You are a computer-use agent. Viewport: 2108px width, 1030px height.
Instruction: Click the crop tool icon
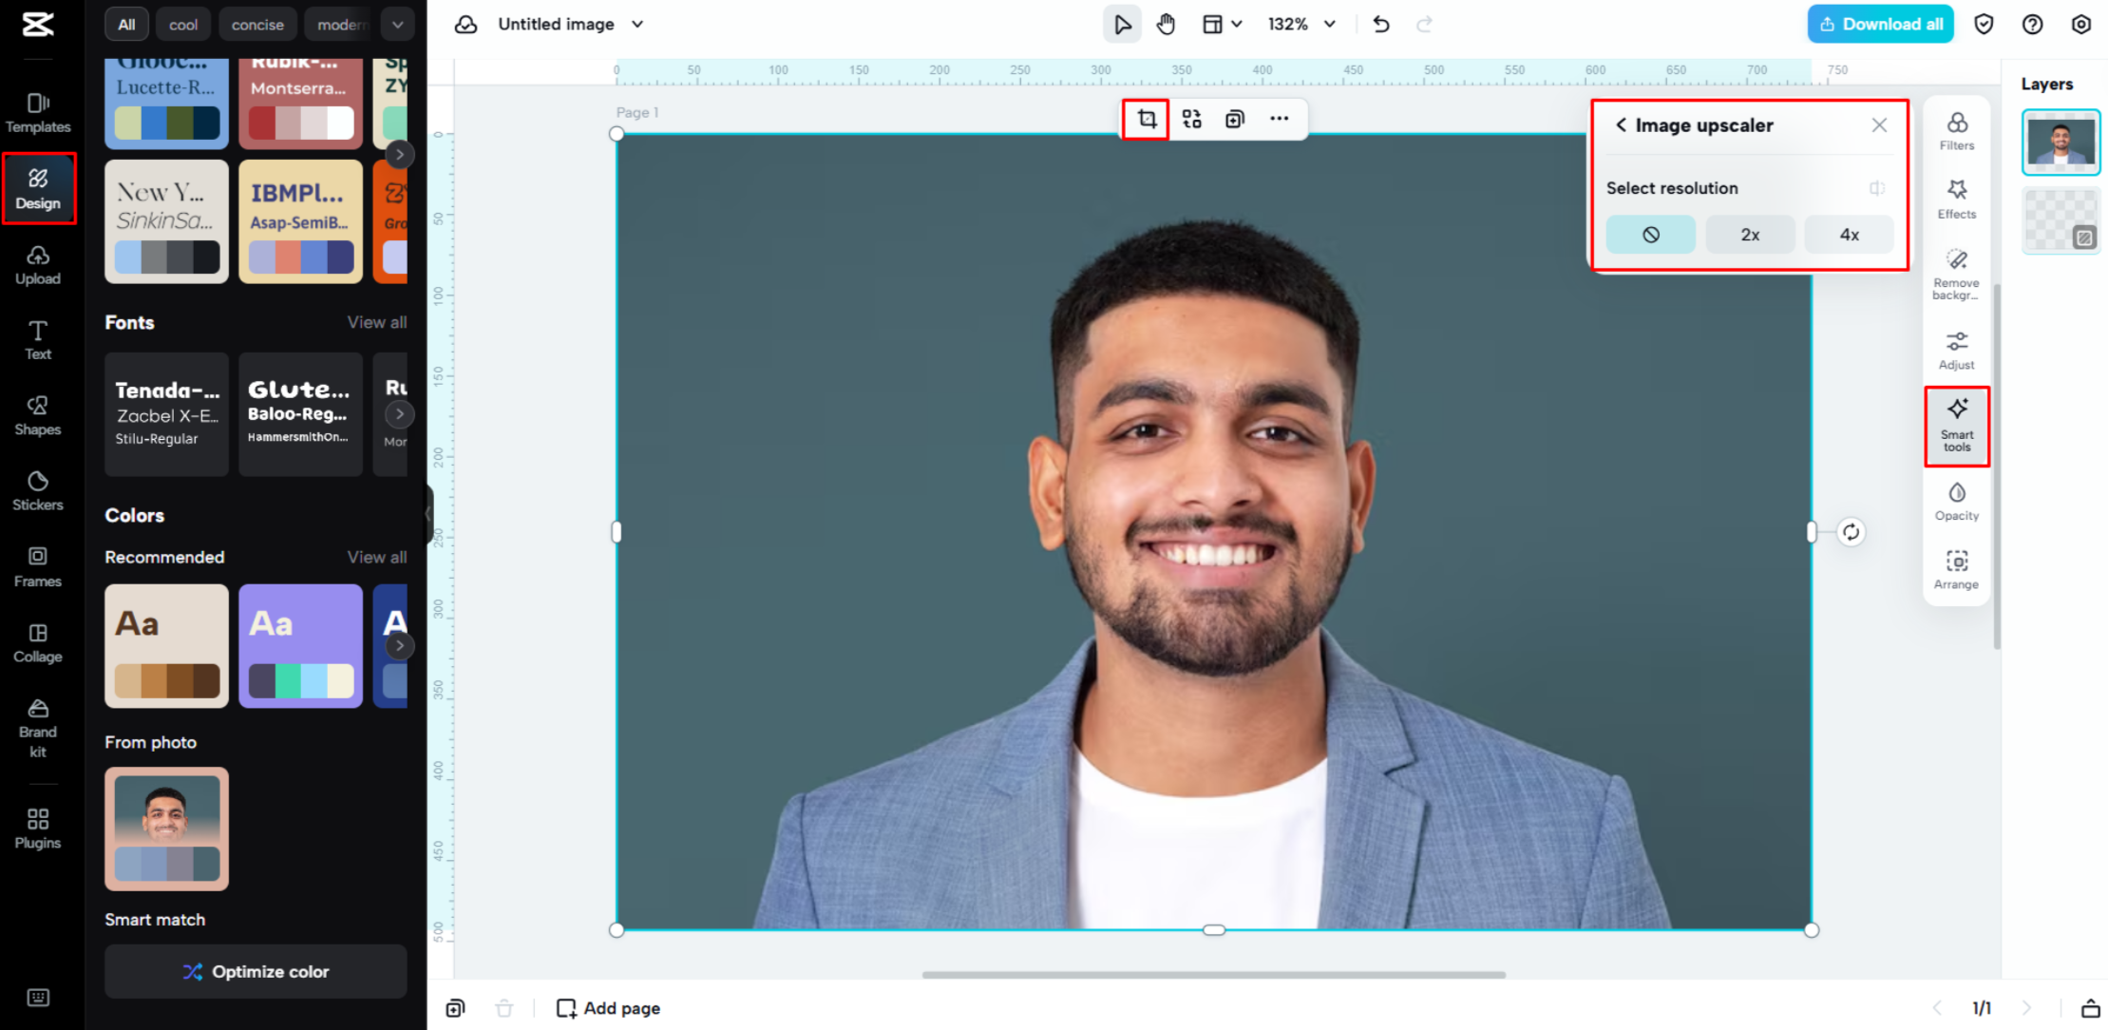pyautogui.click(x=1147, y=119)
